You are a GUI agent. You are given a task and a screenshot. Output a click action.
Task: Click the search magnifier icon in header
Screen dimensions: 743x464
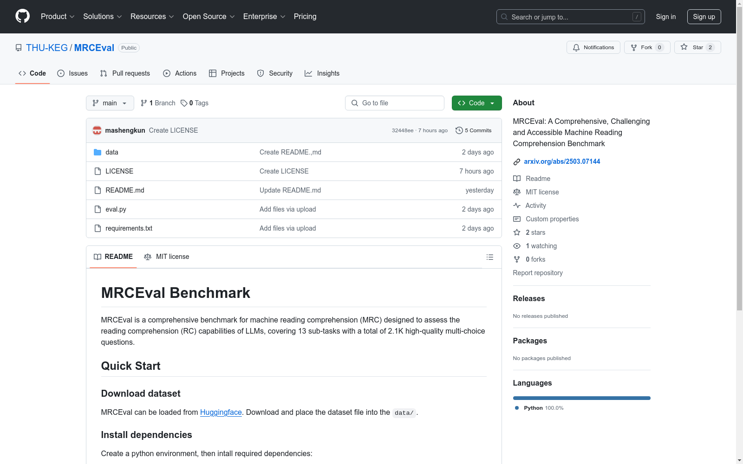pos(504,17)
